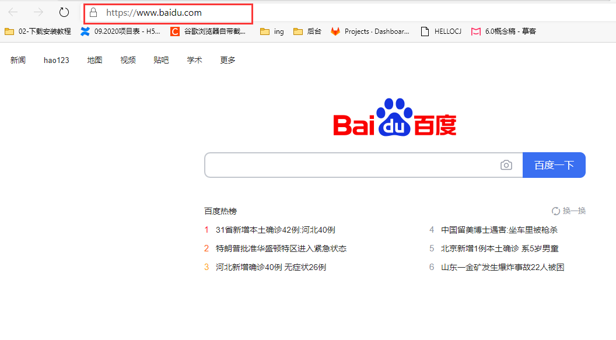This screenshot has width=616, height=340.
Task: Open the HELLOCJ bookmark
Action: click(x=441, y=31)
